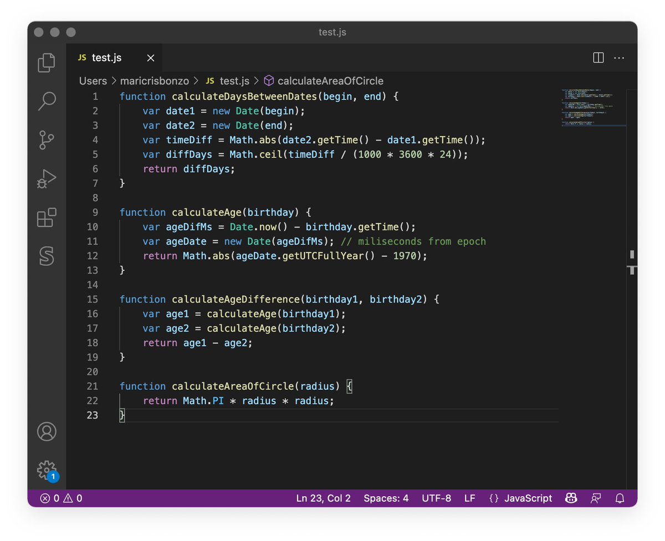Click on calculateDaysBetweenDates function name
Screen dimensions: 665x541
(244, 96)
